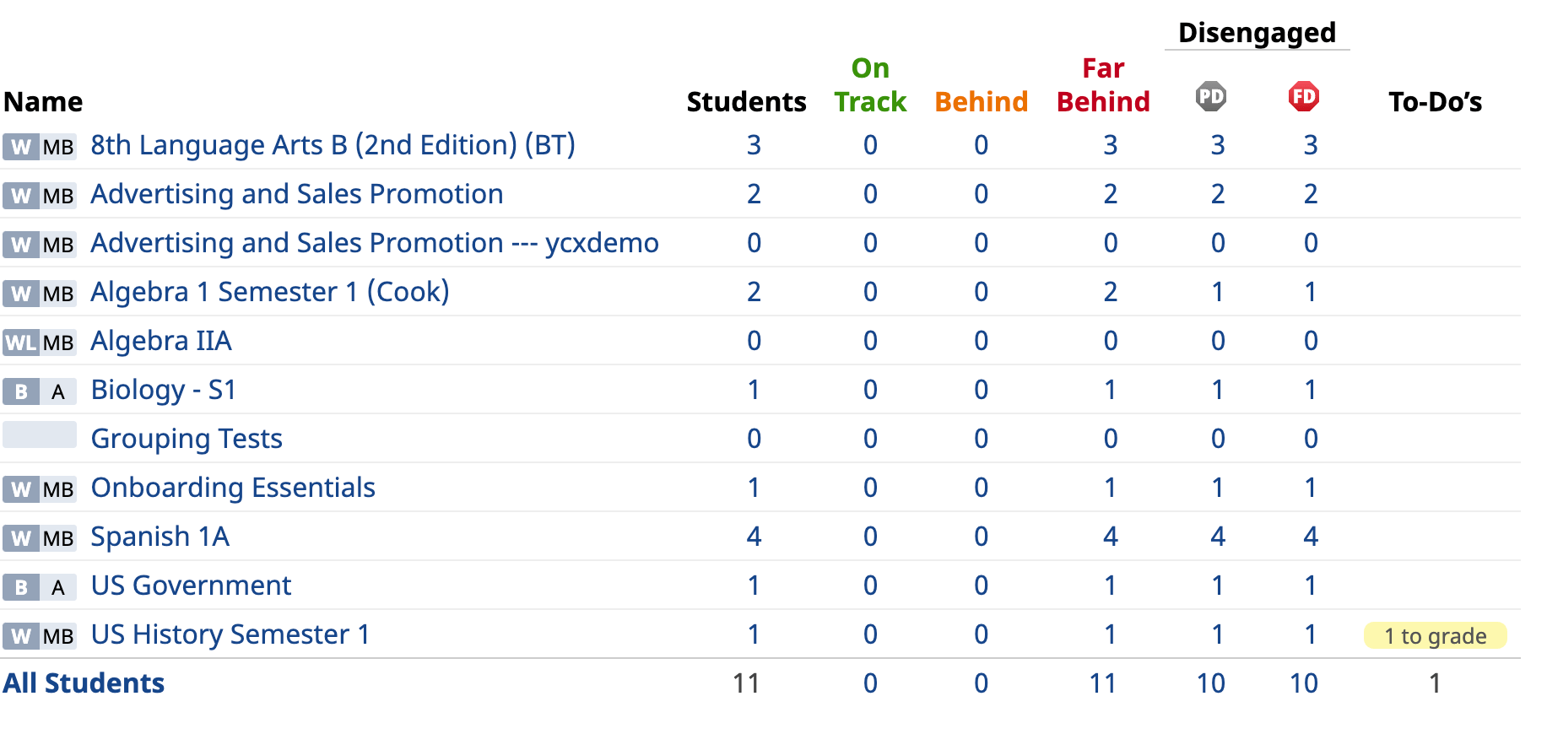Click the MB badge beside US History Semester 1
This screenshot has width=1547, height=734.
pos(57,636)
